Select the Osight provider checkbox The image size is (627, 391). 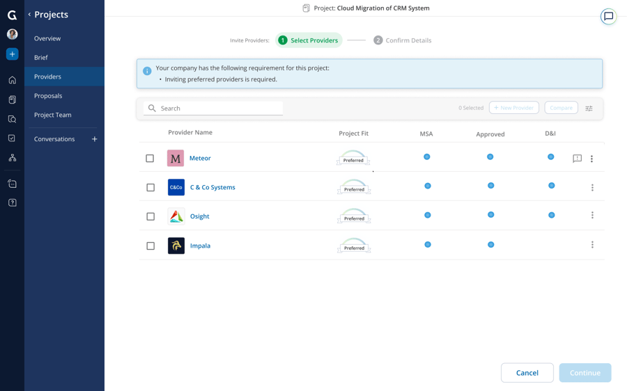point(150,216)
